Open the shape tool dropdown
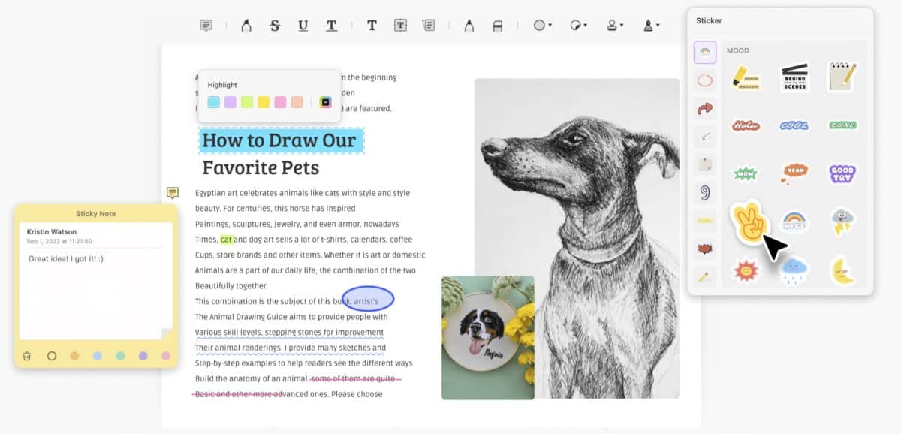The width and height of the screenshot is (901, 434). pos(542,26)
